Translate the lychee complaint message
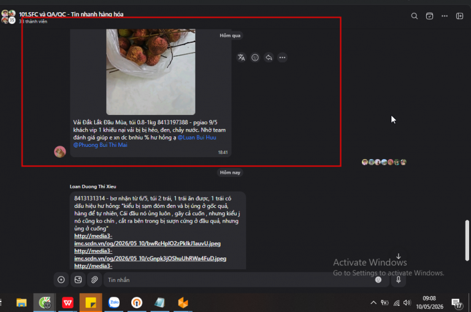Screen dimensions: 471x312 coord(241,58)
